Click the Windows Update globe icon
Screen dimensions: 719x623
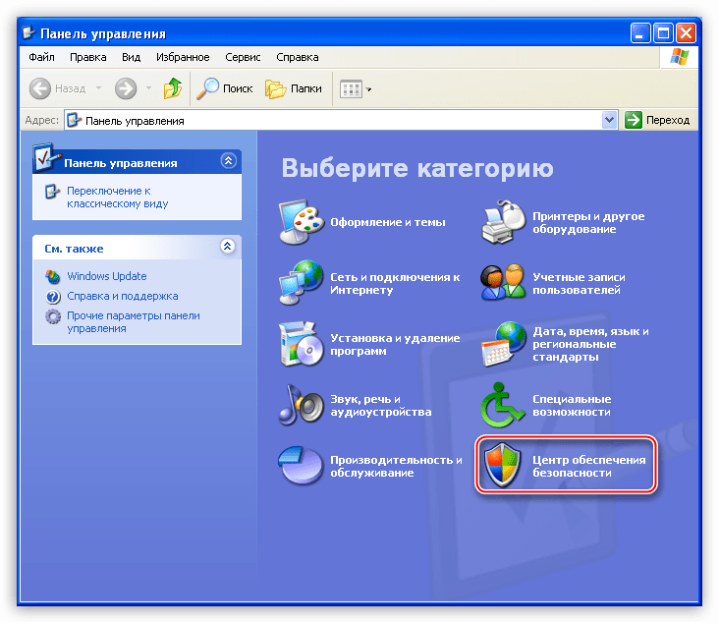pos(53,276)
